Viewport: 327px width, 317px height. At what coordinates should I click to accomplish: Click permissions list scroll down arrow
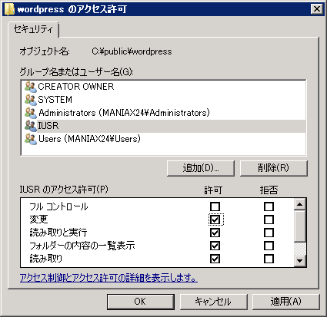pos(299,261)
